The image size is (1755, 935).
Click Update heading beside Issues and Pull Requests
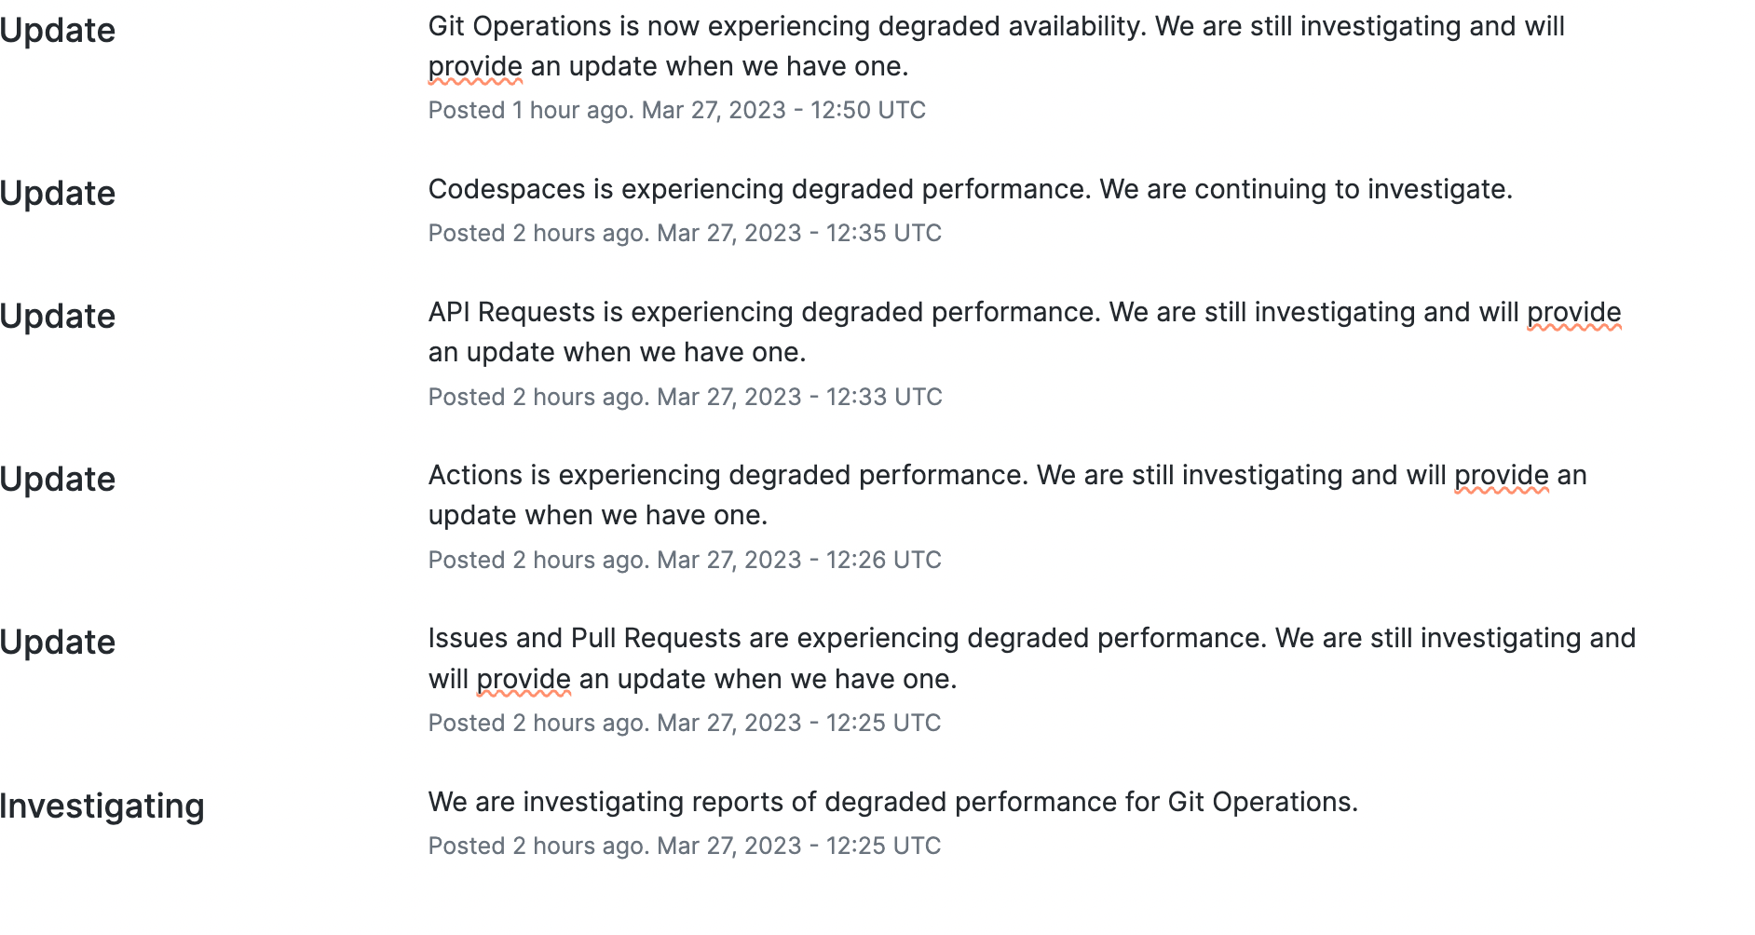[x=58, y=643]
